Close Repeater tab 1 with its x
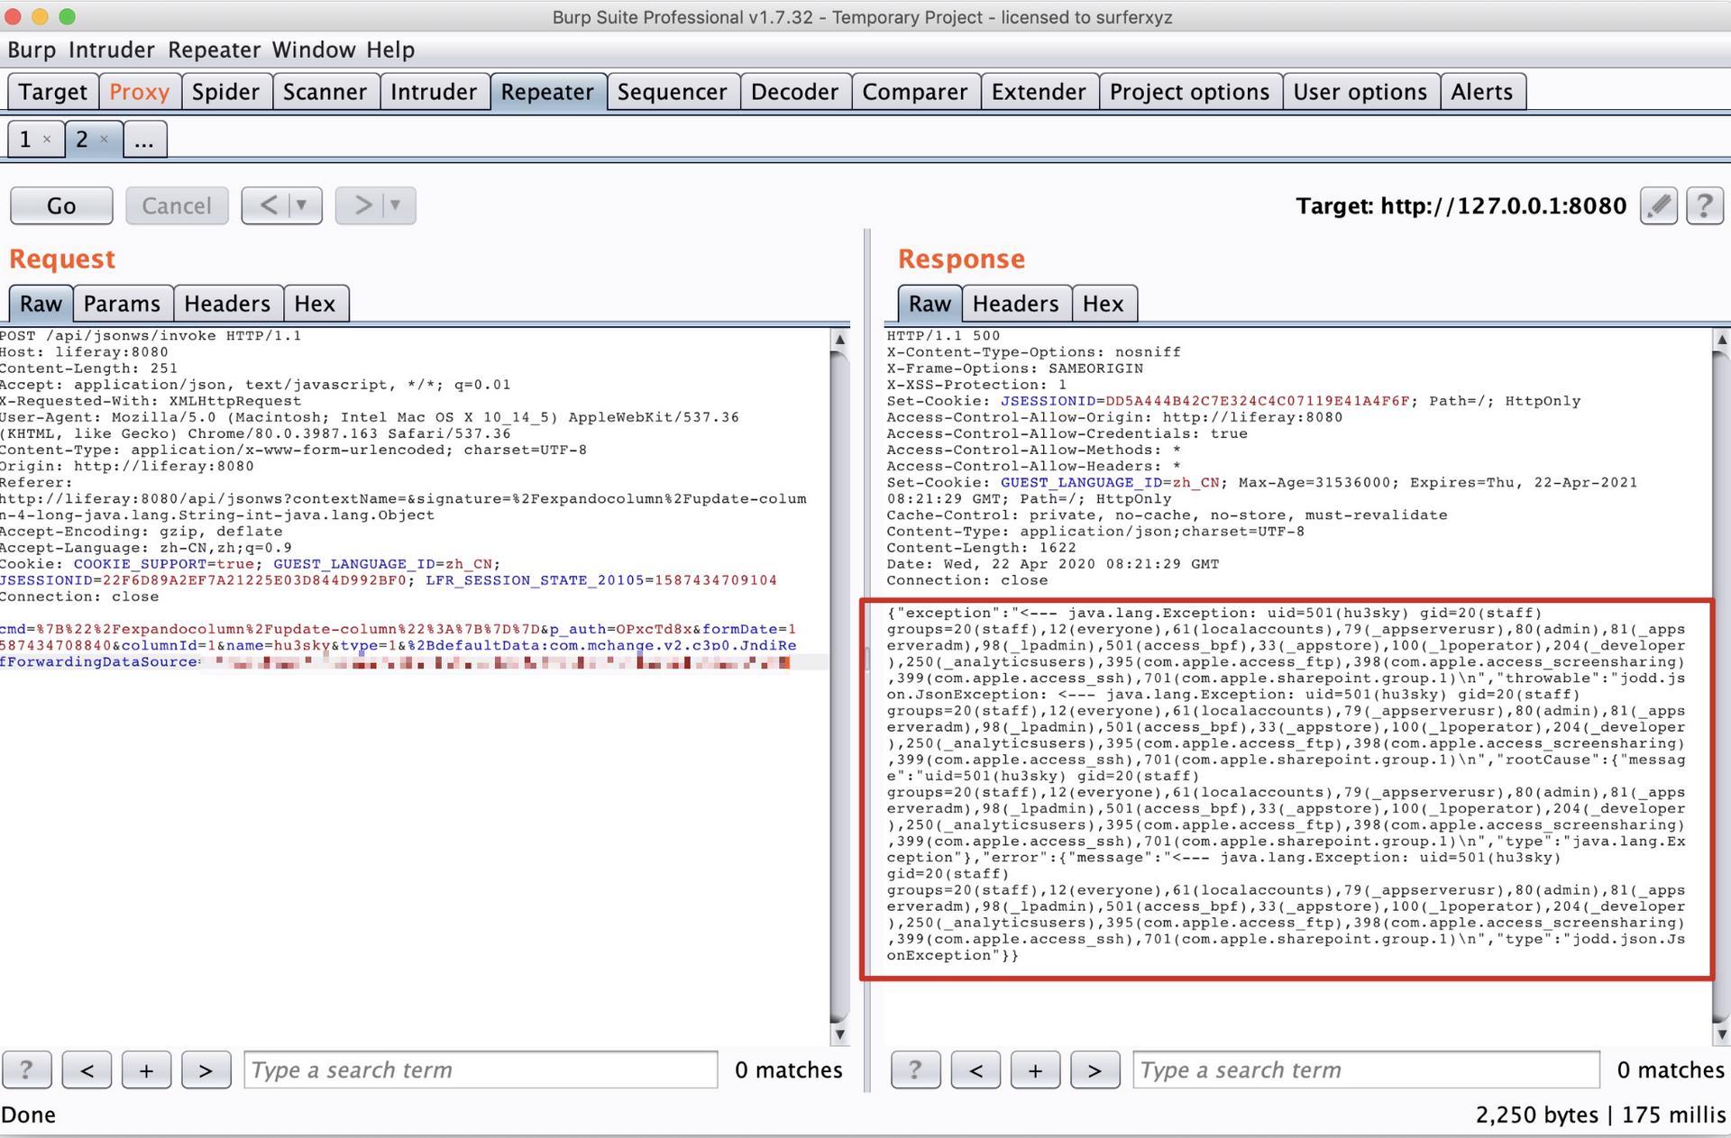1731x1138 pixels. coord(47,140)
